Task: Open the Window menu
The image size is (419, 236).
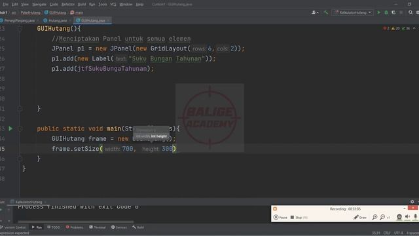Action: [126, 5]
